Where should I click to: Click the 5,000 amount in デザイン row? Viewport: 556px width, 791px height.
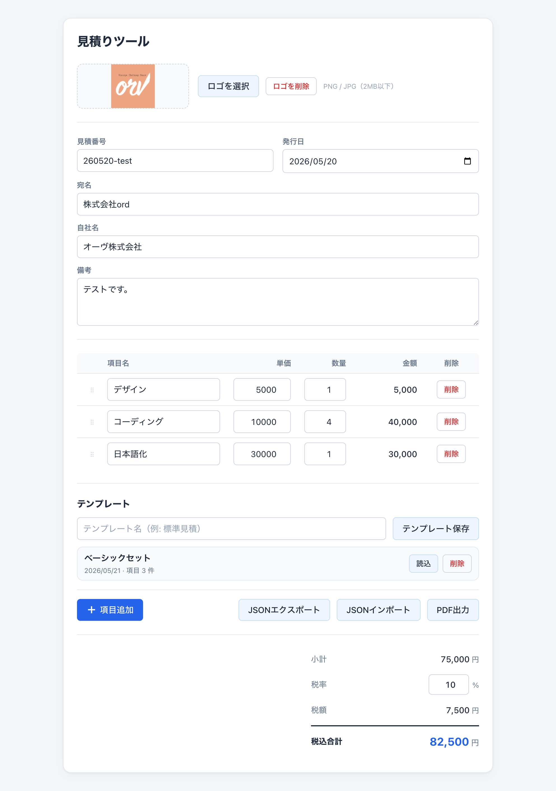point(405,390)
